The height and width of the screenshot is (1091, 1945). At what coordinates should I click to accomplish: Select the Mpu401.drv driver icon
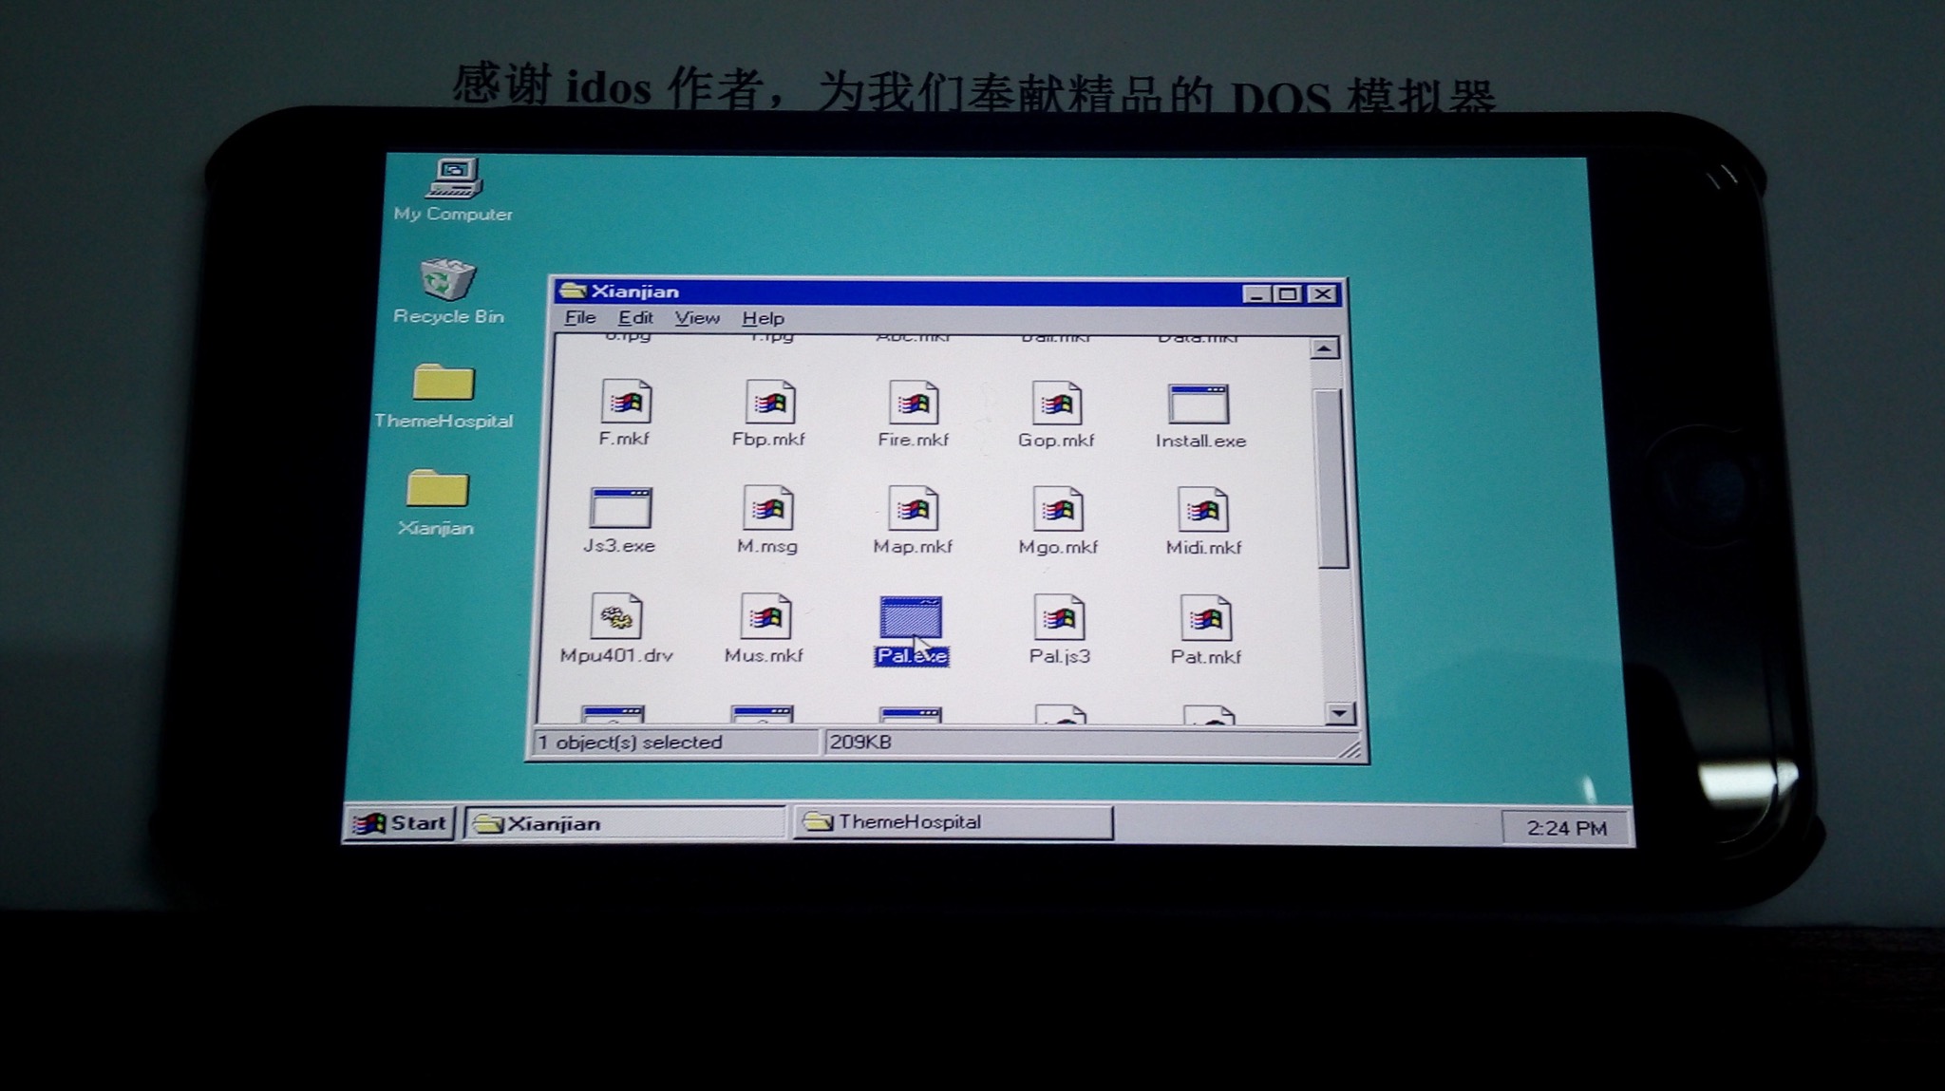[616, 616]
